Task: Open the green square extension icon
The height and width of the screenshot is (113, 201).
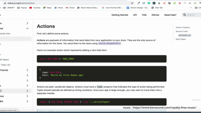Action: tap(195, 3)
